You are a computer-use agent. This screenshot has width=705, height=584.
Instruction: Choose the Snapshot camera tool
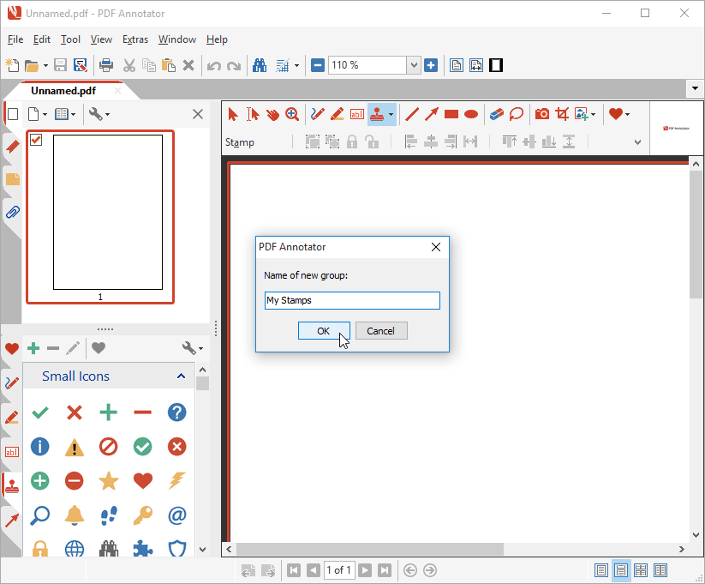pyautogui.click(x=541, y=114)
